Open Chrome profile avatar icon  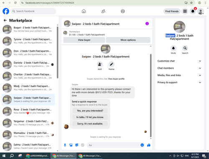[199, 3]
